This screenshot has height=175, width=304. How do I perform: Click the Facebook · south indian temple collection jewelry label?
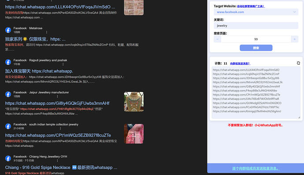tap(46, 125)
